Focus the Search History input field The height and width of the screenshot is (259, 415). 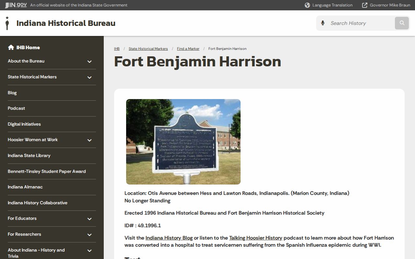click(361, 23)
